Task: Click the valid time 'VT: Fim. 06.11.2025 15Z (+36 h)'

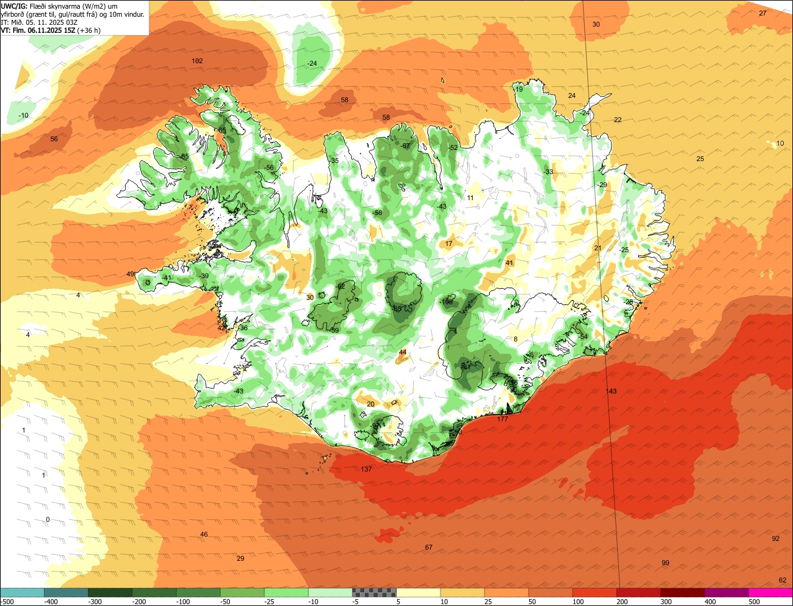Action: [51, 30]
